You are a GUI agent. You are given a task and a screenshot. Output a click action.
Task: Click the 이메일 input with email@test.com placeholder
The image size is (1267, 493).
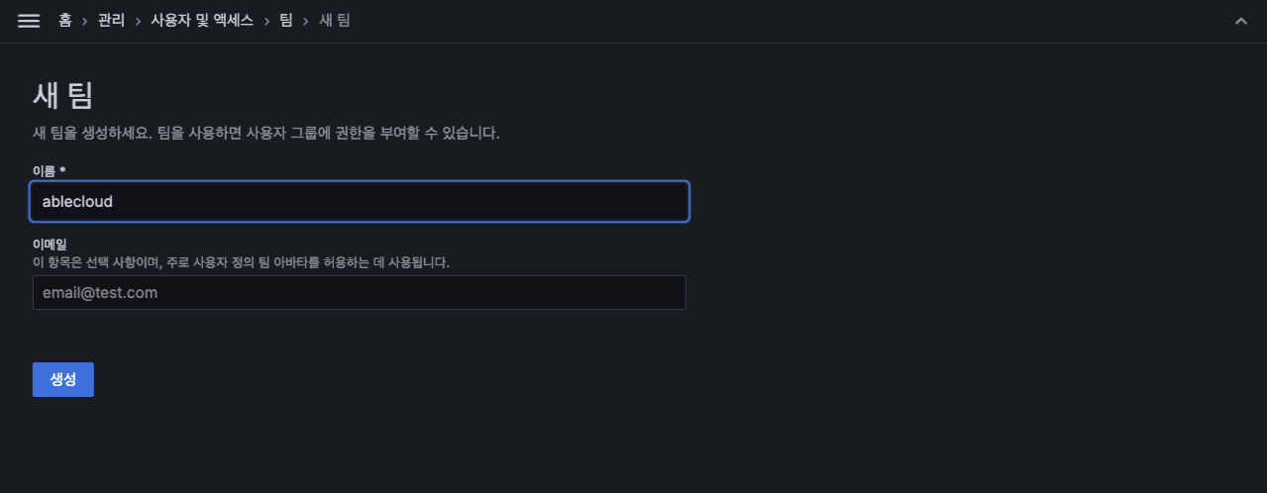click(x=360, y=293)
